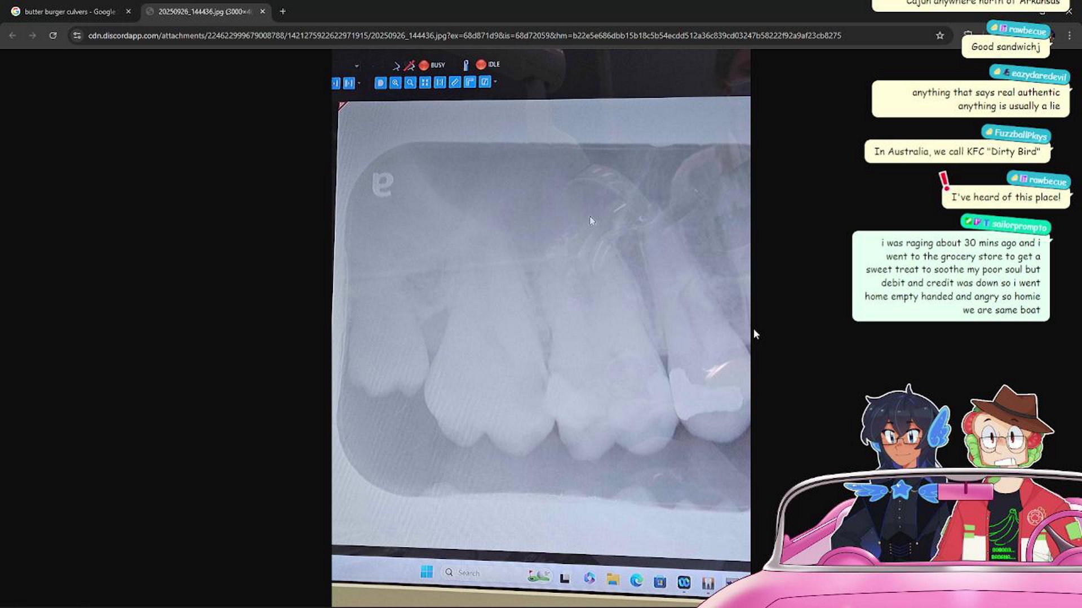The image size is (1082, 608).
Task: Click the skip-to-next image icon
Action: tap(349, 83)
